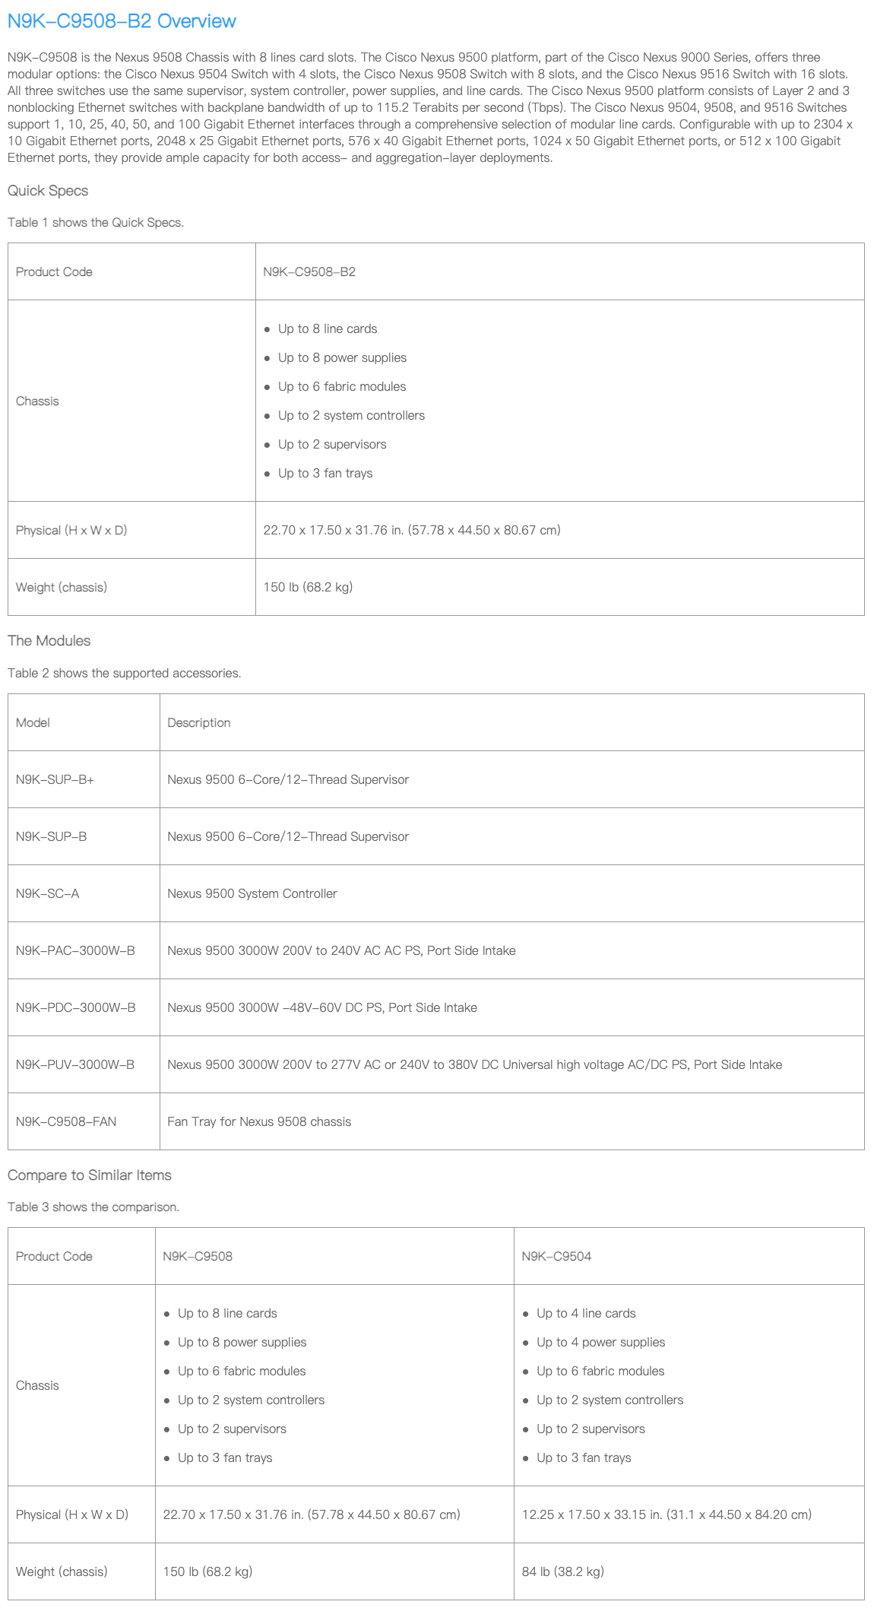The image size is (877, 1611).
Task: Click the Quick Specs section heading
Action: (48, 191)
